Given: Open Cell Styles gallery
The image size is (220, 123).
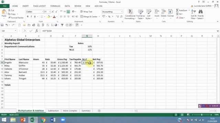Looking at the screenshot, I should pyautogui.click(x=148, y=14).
